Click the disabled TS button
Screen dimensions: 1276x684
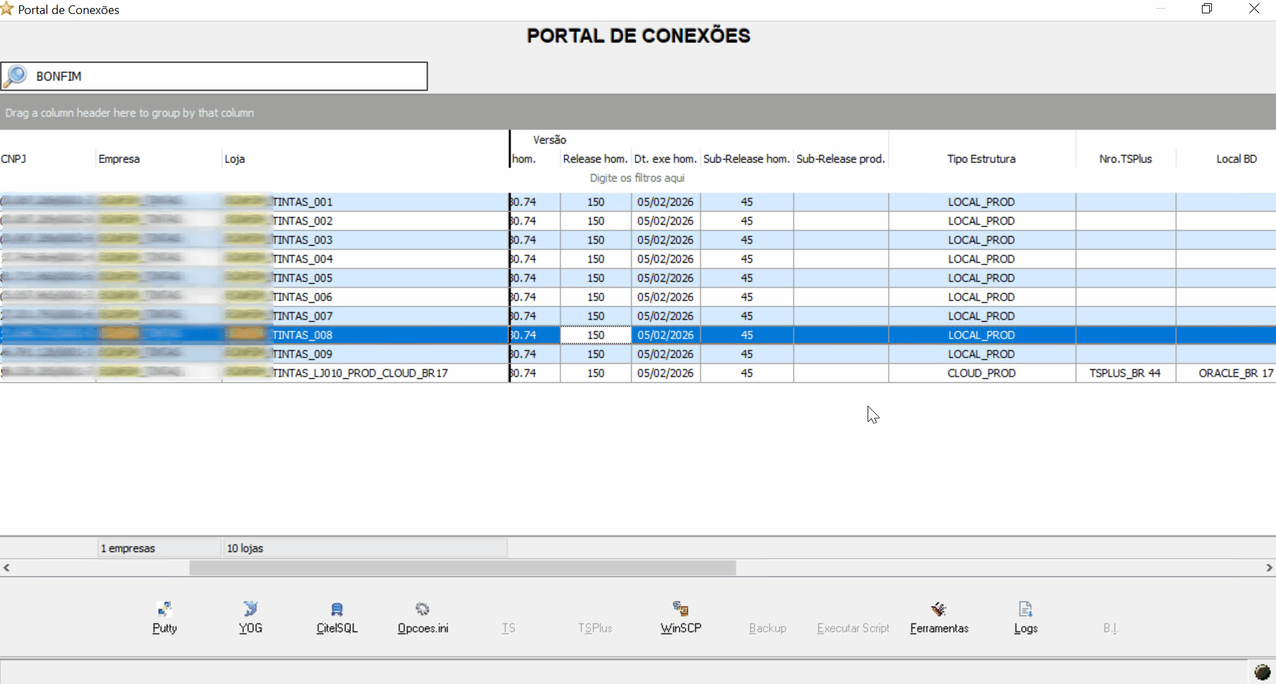tap(509, 628)
